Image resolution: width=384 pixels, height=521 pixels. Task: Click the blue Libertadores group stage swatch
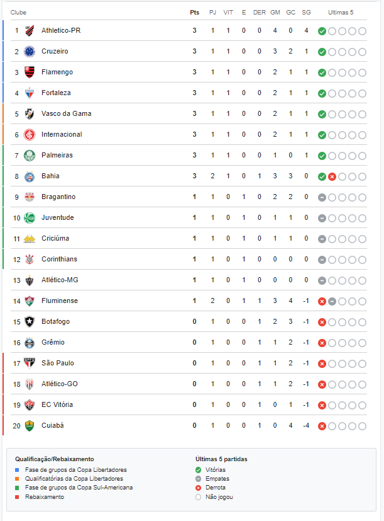click(x=17, y=470)
